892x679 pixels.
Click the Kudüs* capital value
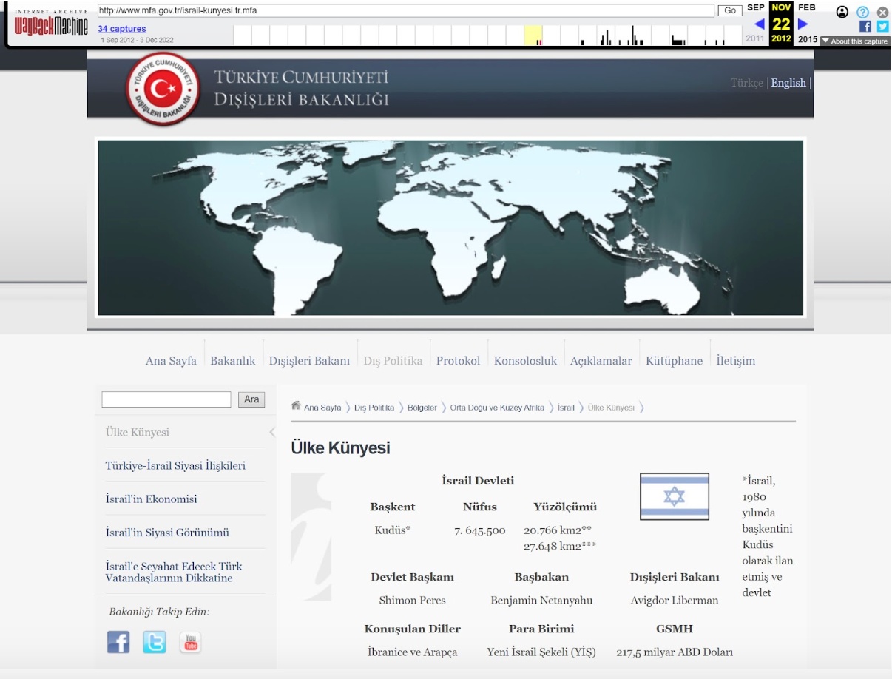pyautogui.click(x=393, y=530)
